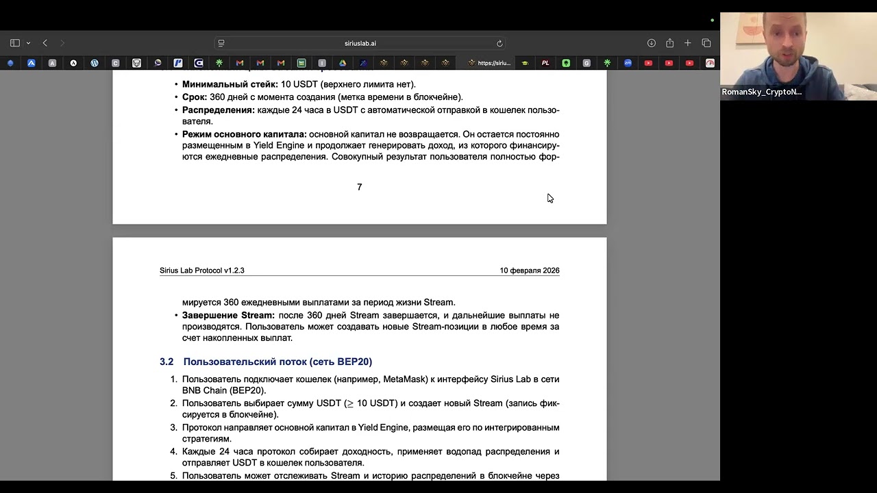Click the date '10 февраля 2026'

[530, 270]
